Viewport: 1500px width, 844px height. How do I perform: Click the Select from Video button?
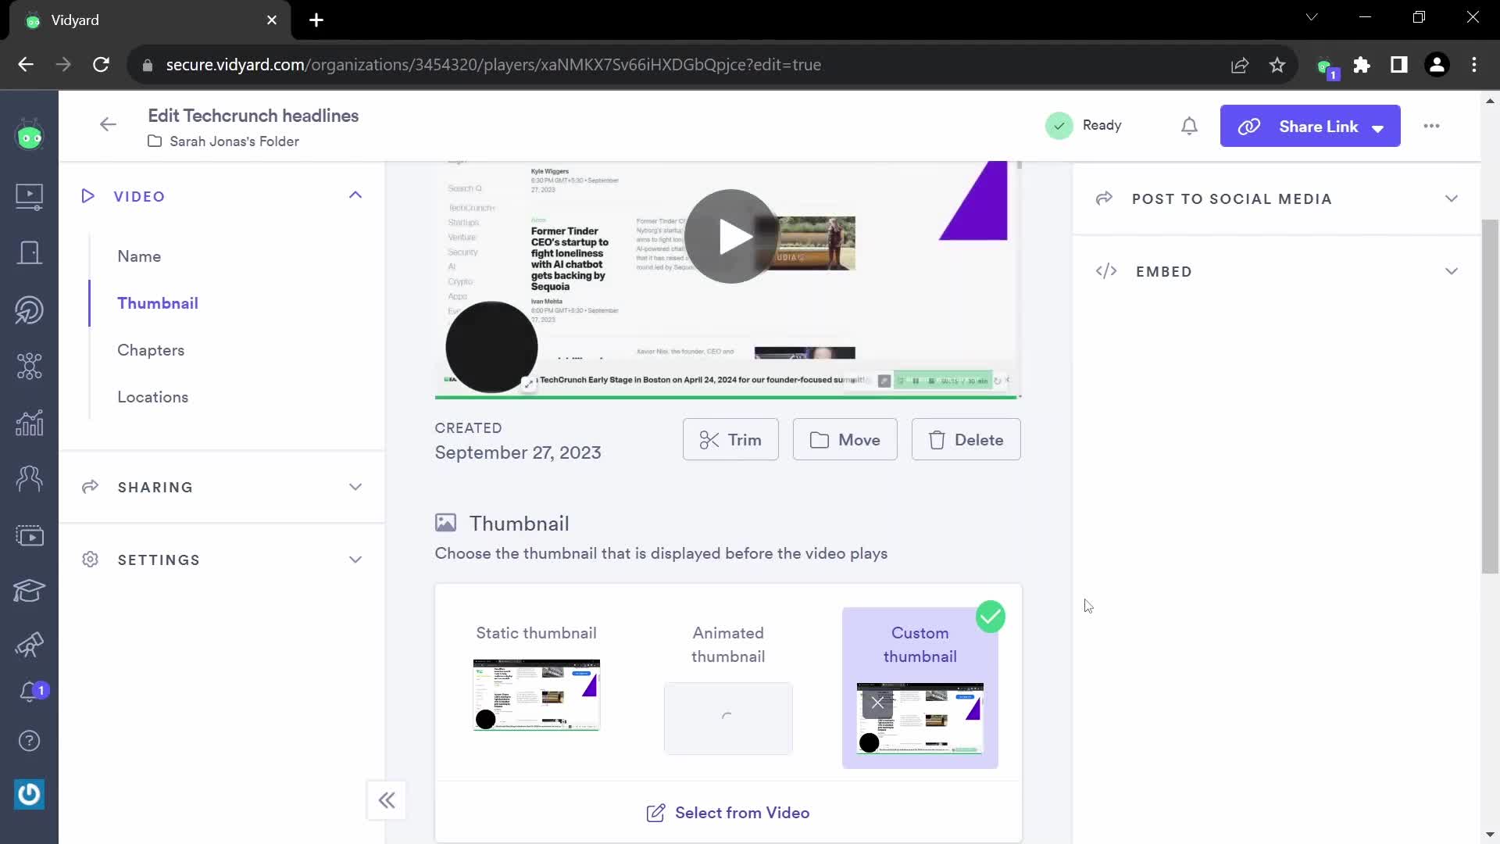point(727,813)
